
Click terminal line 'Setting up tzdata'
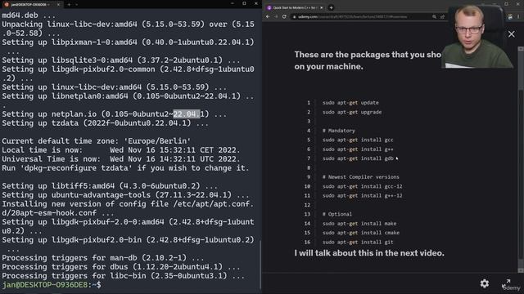point(106,123)
